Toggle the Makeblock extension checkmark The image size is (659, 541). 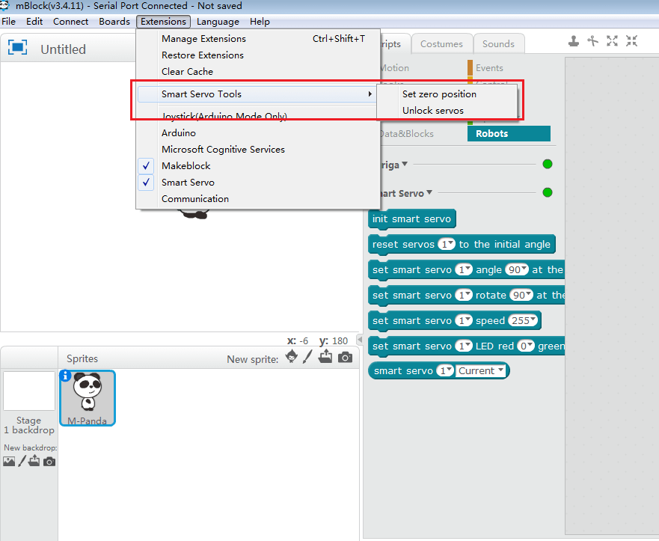coord(146,166)
